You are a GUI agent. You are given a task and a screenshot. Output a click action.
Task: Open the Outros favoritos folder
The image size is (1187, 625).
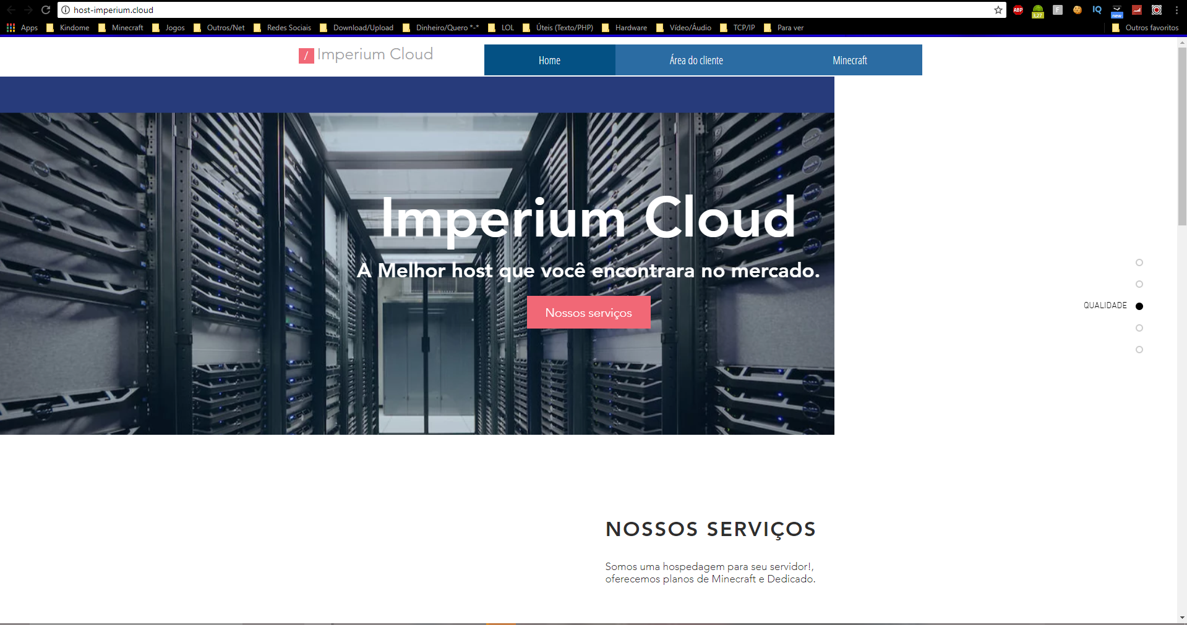1146,28
